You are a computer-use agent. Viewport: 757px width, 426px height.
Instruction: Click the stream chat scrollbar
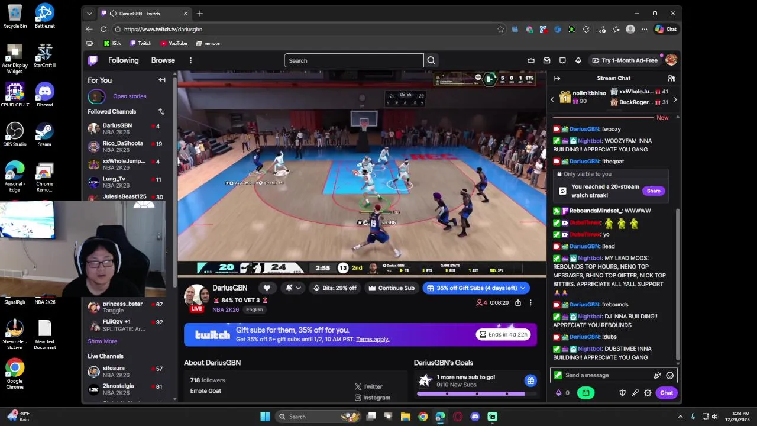point(678,284)
